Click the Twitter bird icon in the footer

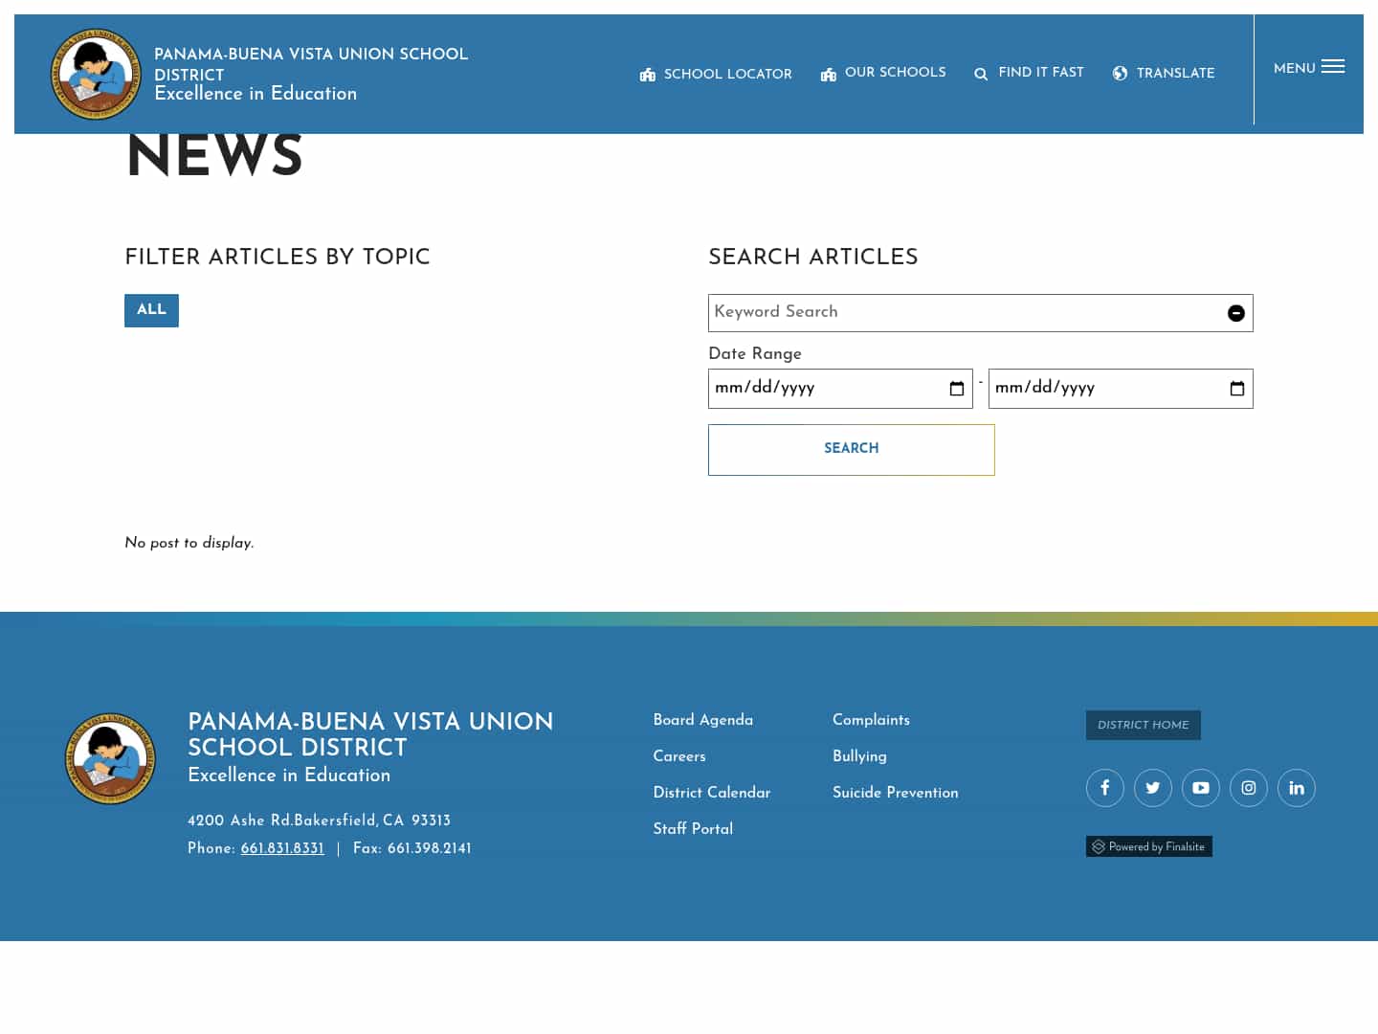click(x=1153, y=788)
